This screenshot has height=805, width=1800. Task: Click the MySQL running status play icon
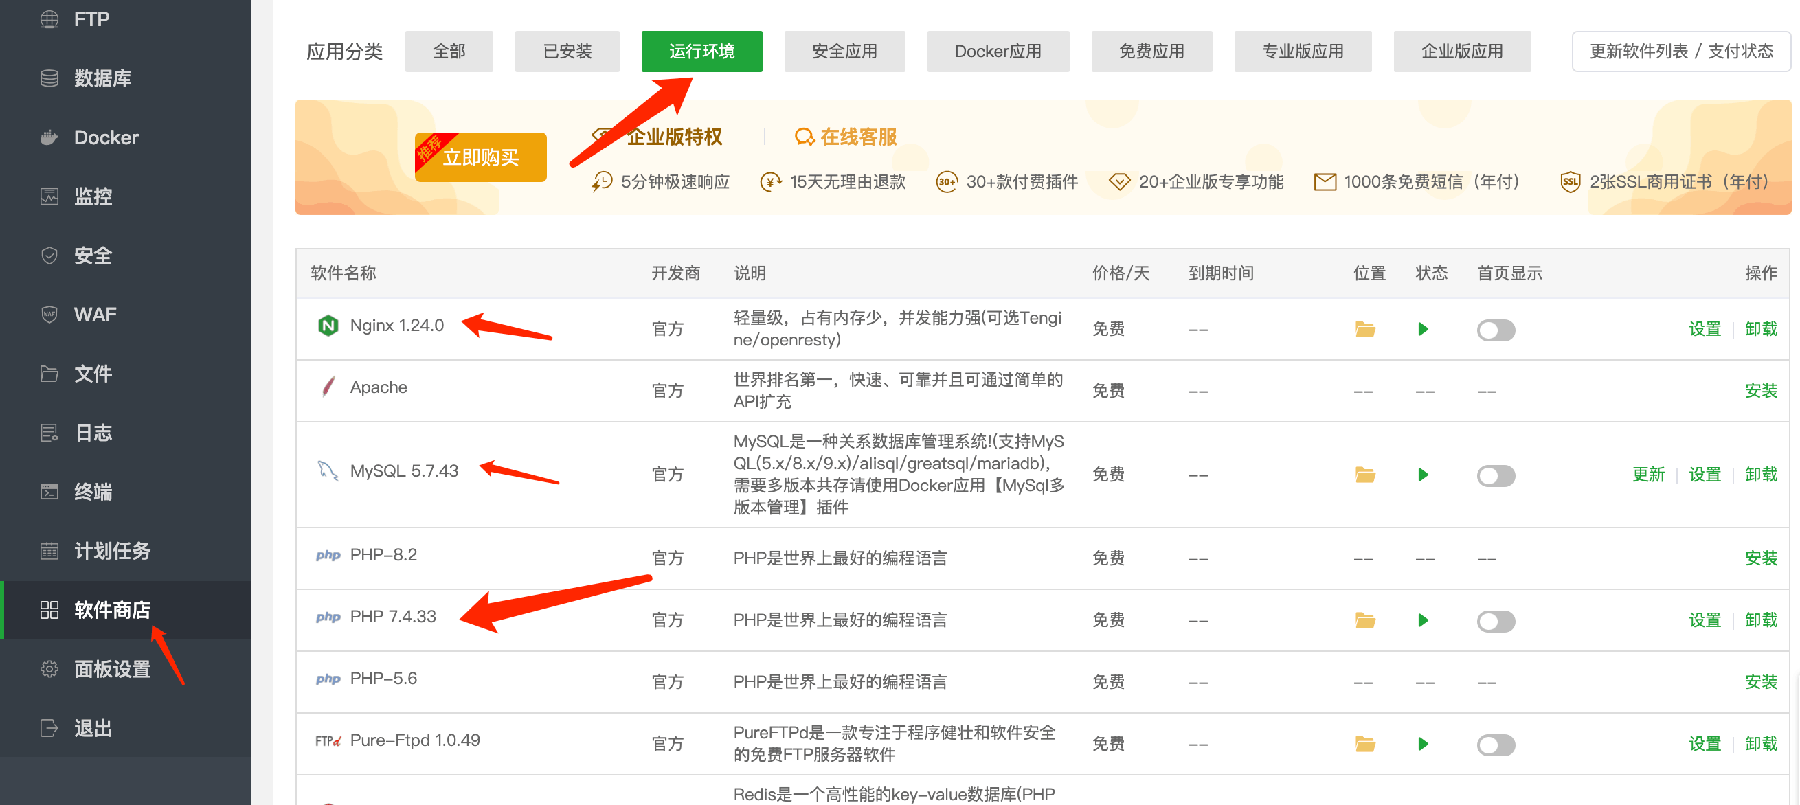pyautogui.click(x=1423, y=475)
